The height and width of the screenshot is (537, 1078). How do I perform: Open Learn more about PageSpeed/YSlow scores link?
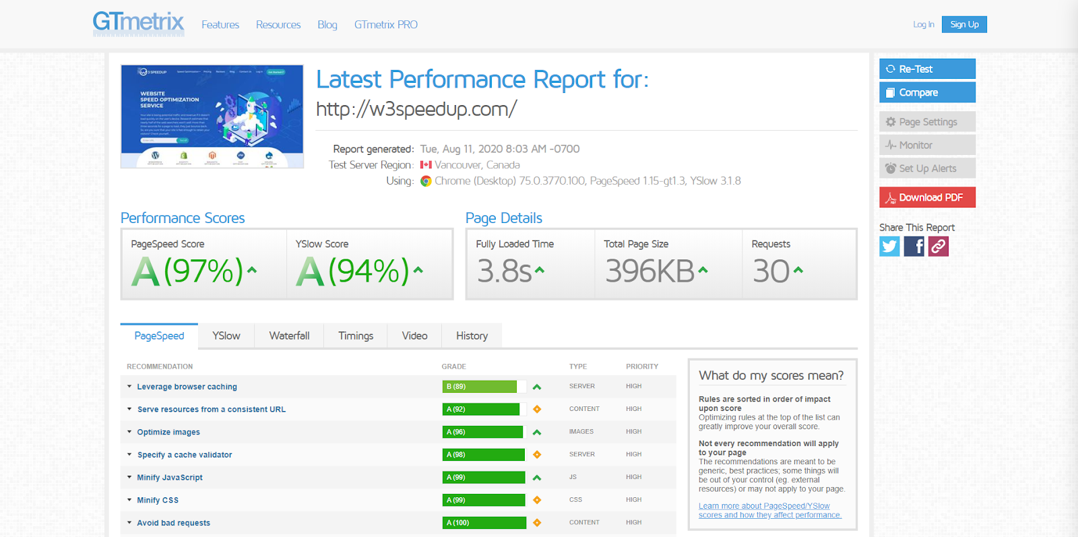769,511
